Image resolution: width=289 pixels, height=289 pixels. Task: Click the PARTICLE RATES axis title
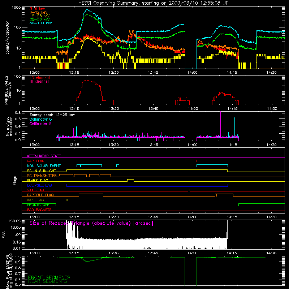point(6,90)
